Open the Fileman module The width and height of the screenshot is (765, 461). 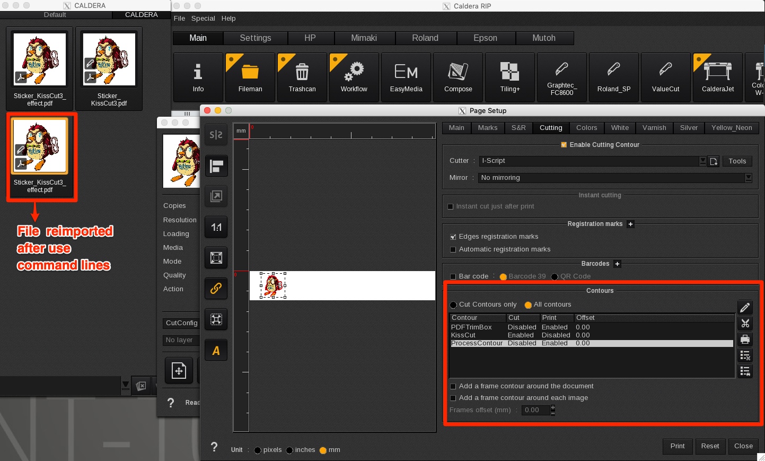250,77
